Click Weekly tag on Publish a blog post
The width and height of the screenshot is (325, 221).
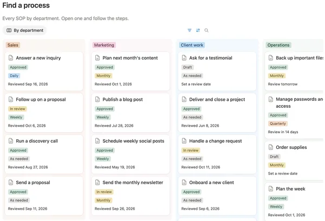[102, 118]
